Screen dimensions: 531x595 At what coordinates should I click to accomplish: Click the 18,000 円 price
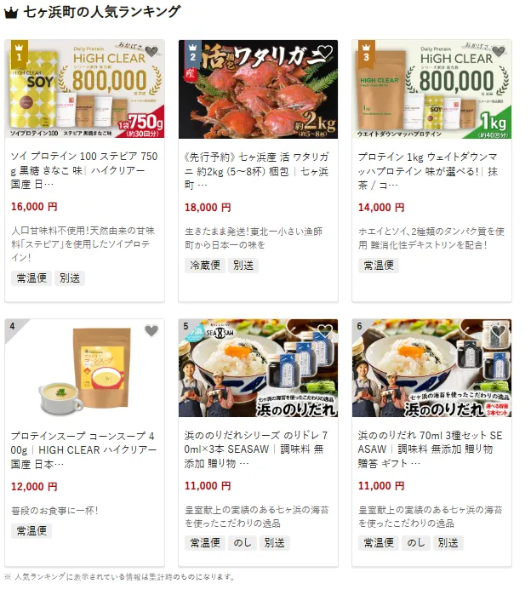point(208,208)
